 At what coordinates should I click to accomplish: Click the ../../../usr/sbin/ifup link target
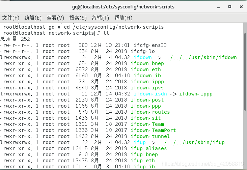pos(191,142)
